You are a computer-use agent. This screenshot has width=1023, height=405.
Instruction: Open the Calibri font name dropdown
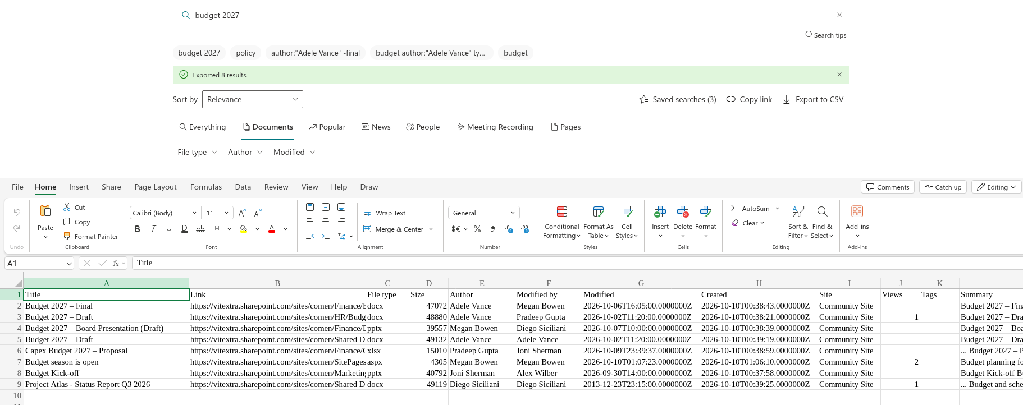click(165, 213)
